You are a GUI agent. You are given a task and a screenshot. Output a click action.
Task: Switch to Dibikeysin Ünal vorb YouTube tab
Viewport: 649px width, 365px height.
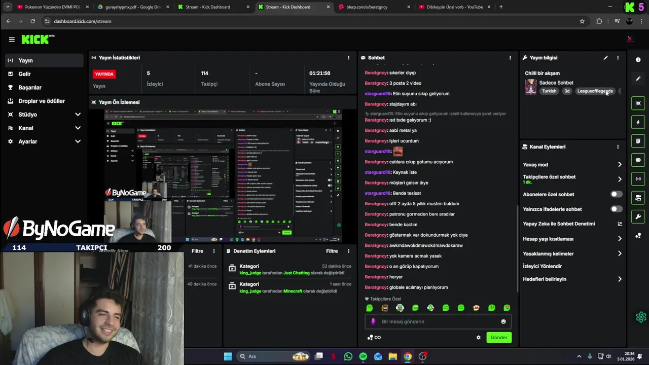[454, 7]
